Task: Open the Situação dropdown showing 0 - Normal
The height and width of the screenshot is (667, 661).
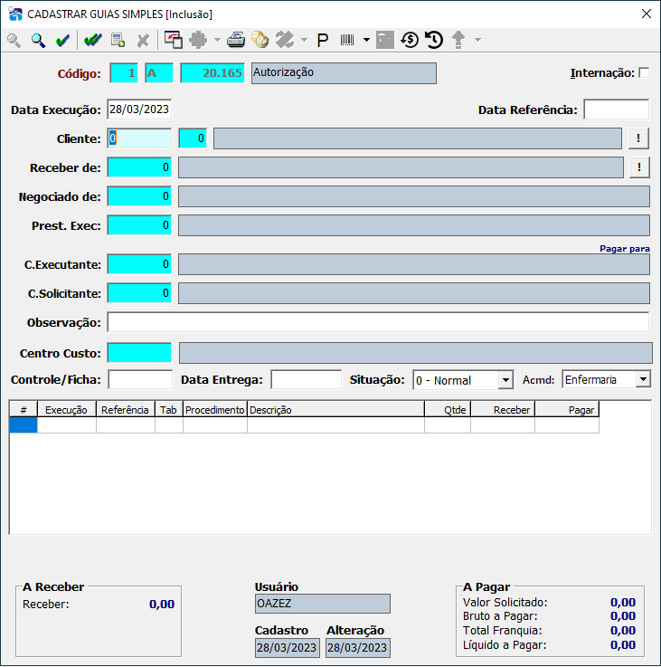Action: point(505,380)
